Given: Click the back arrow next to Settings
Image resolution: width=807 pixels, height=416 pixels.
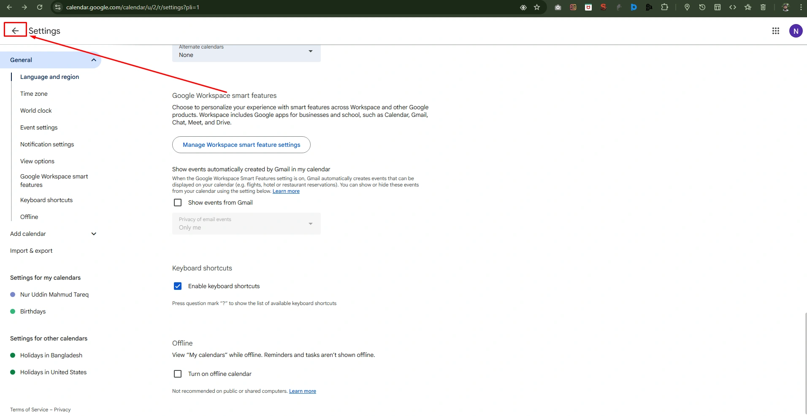Looking at the screenshot, I should pos(15,30).
